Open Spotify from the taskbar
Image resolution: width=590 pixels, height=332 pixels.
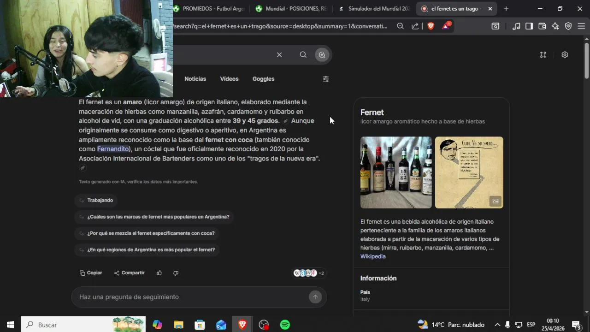(285, 325)
